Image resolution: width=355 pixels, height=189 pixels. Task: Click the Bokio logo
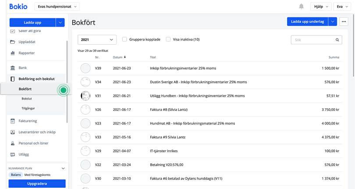[15, 7]
